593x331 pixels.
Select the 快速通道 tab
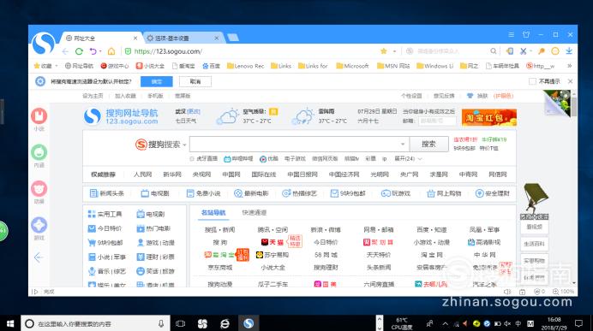click(255, 212)
